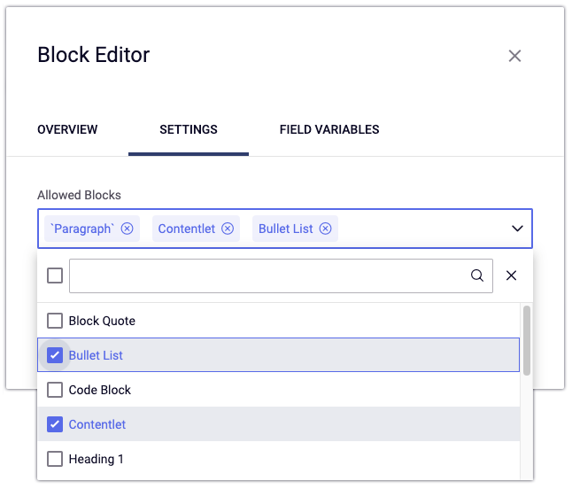Remove the Paragraph chip via its x icon
Screen dimensions: 572x489
pyautogui.click(x=128, y=229)
